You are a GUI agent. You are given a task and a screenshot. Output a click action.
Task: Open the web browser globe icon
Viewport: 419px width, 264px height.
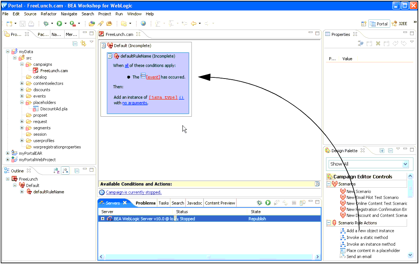143,24
